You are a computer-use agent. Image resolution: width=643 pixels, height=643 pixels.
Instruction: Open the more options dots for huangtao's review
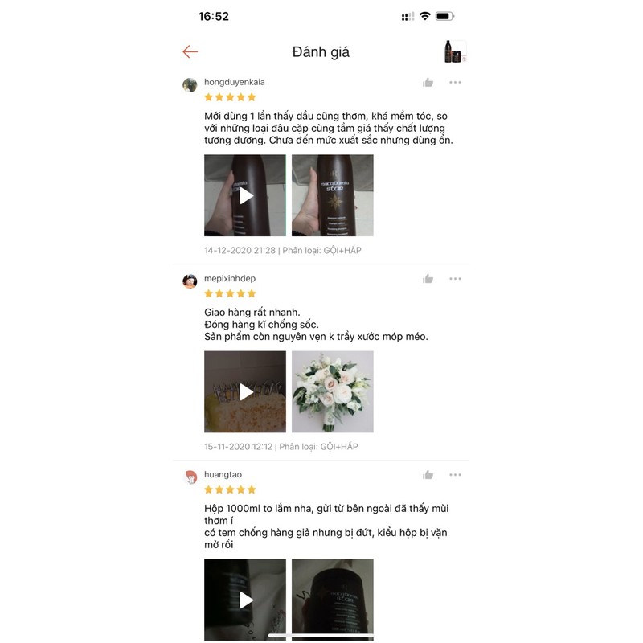click(x=455, y=475)
